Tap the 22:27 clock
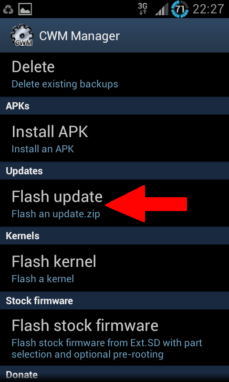 208,10
